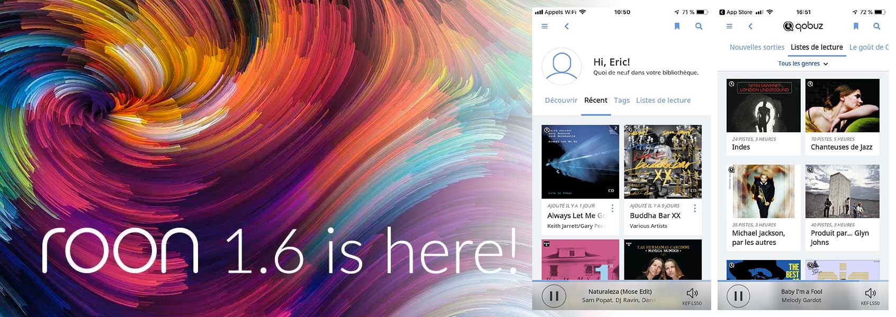This screenshot has width=896, height=317.
Task: Pause Naturaleza (Mose Edit) playback
Action: click(554, 296)
